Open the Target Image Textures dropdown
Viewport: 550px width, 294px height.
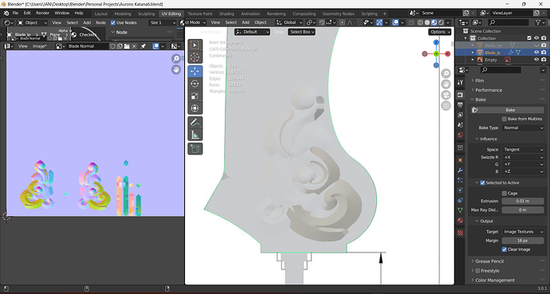(x=523, y=232)
